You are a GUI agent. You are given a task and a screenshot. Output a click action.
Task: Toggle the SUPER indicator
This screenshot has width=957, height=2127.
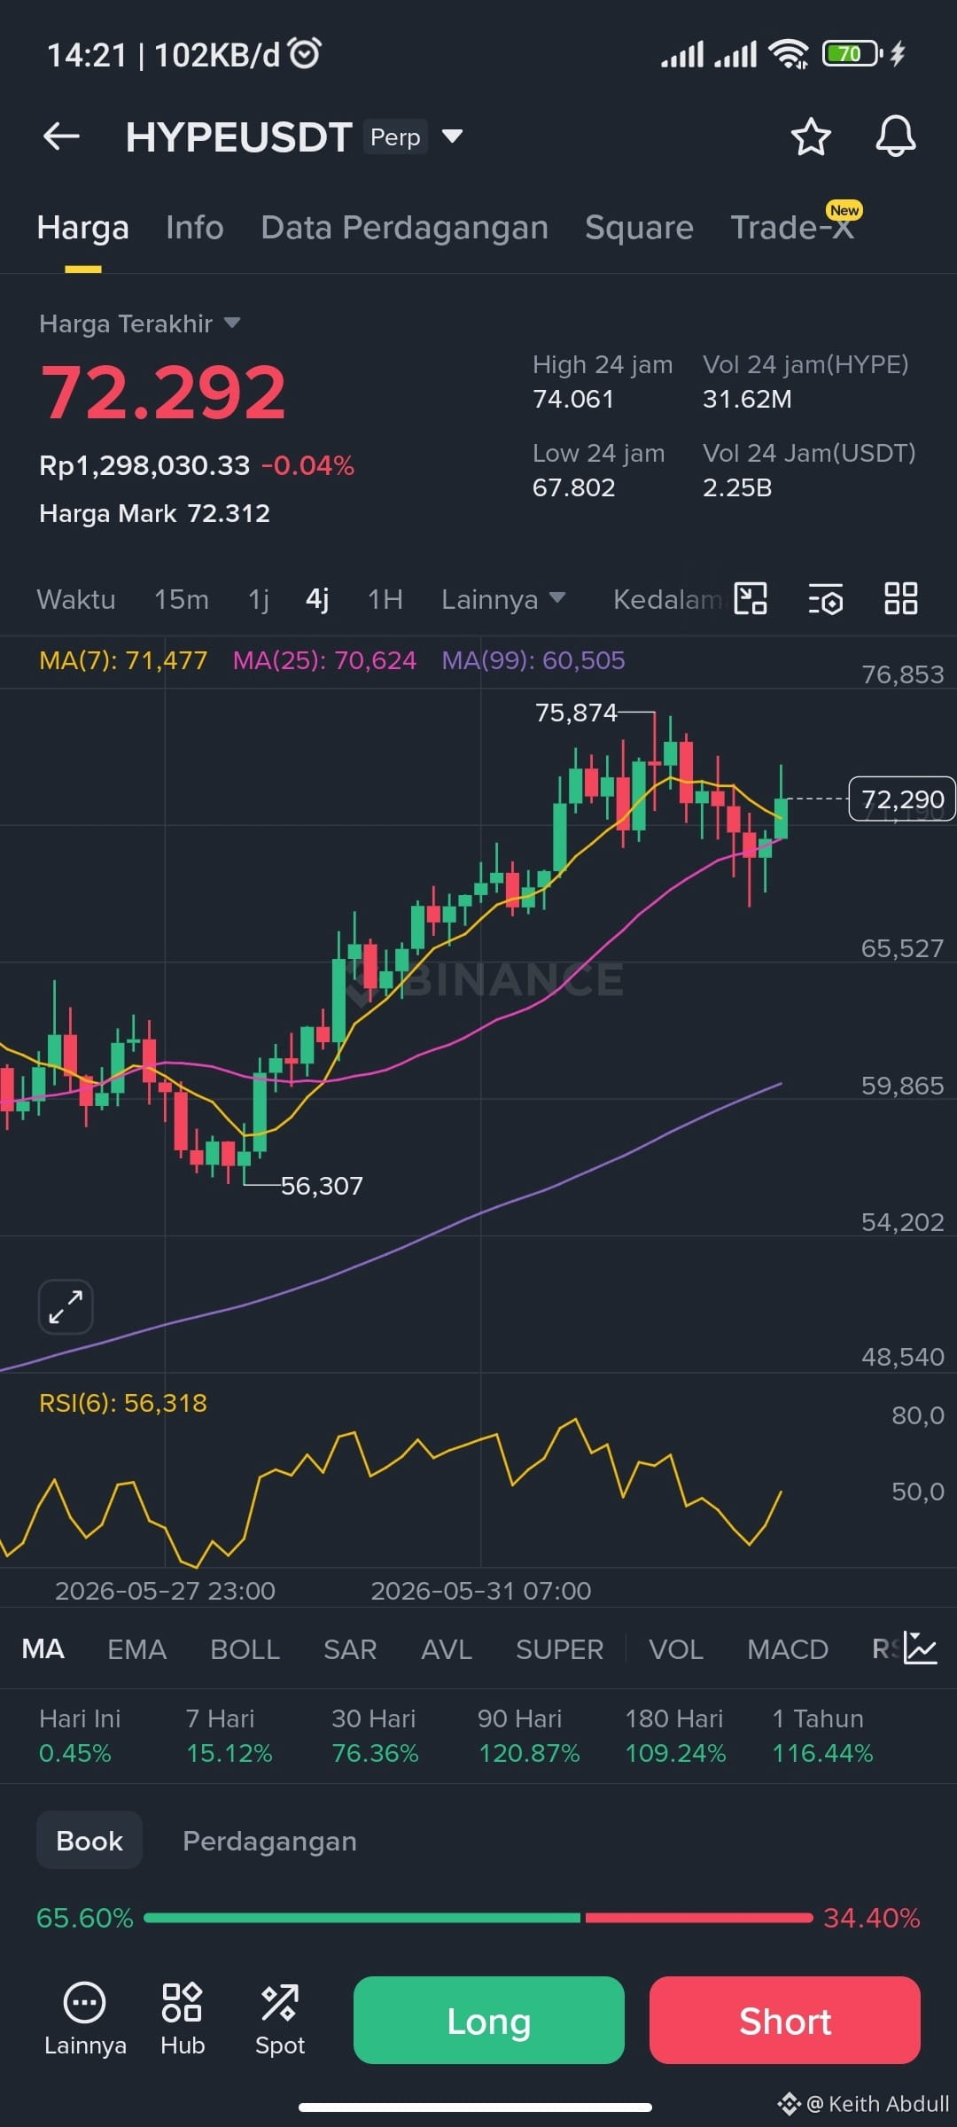(560, 1648)
